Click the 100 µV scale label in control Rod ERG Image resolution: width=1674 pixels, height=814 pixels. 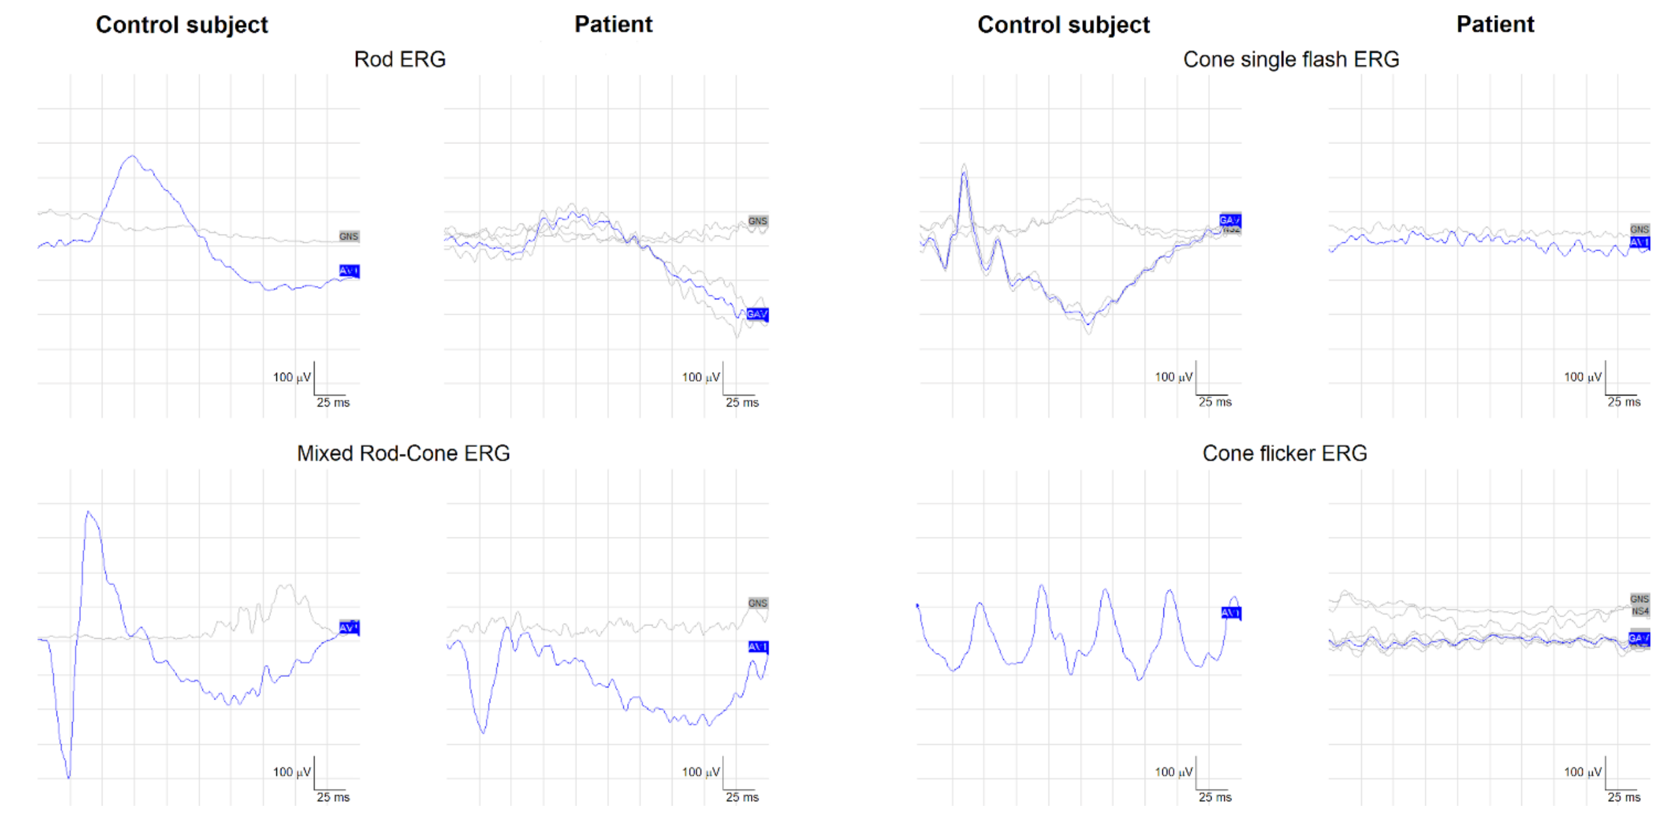292,377
